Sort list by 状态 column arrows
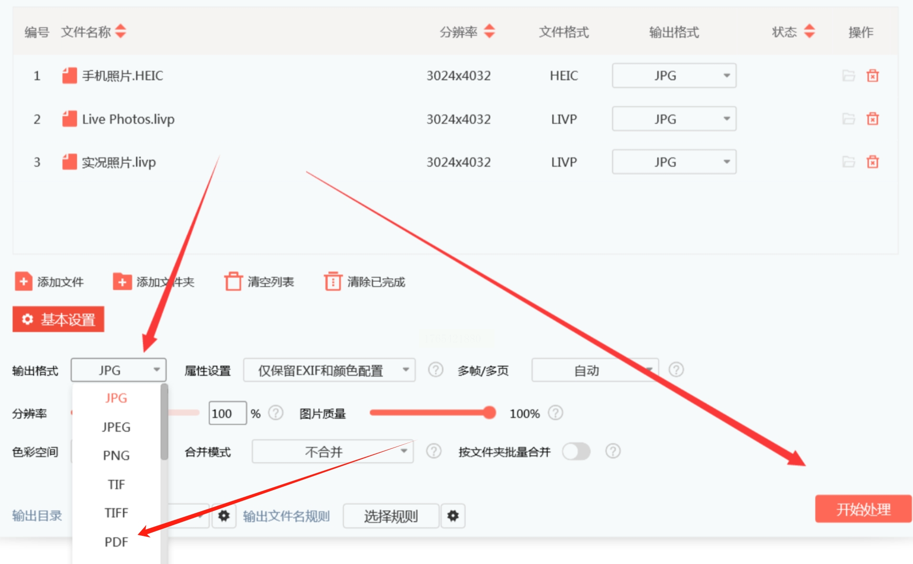This screenshot has height=564, width=913. (809, 32)
